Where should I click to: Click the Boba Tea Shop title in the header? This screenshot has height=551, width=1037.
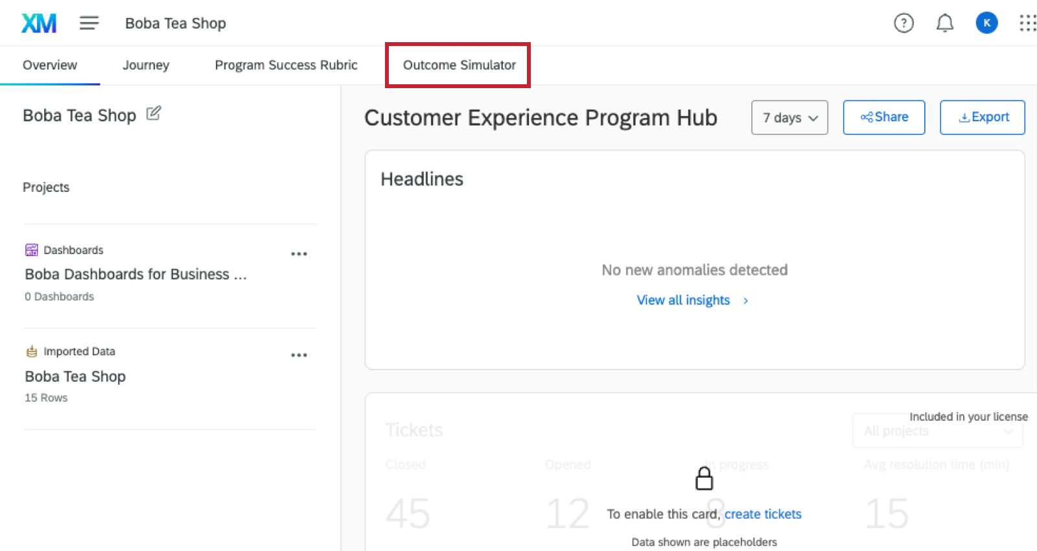pyautogui.click(x=175, y=23)
